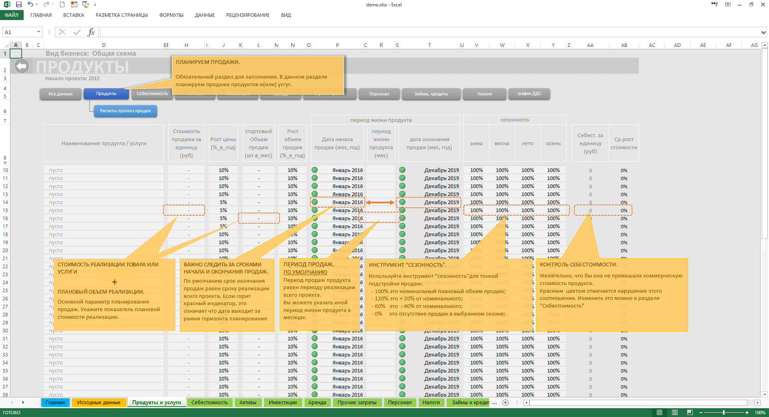Open Ribbon Display Options
The height and width of the screenshot is (417, 769).
(728, 4)
